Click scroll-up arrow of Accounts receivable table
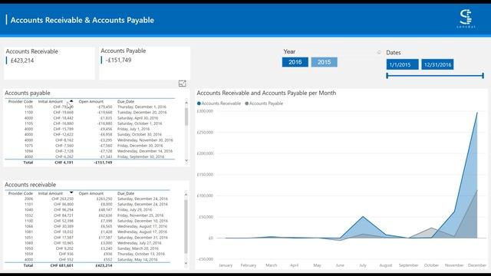The width and height of the screenshot is (491, 276). pos(186,195)
